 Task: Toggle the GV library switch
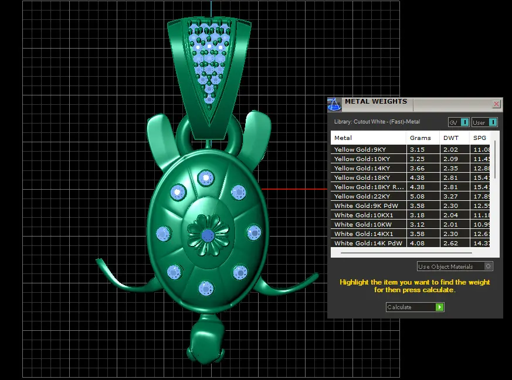pyautogui.click(x=459, y=122)
